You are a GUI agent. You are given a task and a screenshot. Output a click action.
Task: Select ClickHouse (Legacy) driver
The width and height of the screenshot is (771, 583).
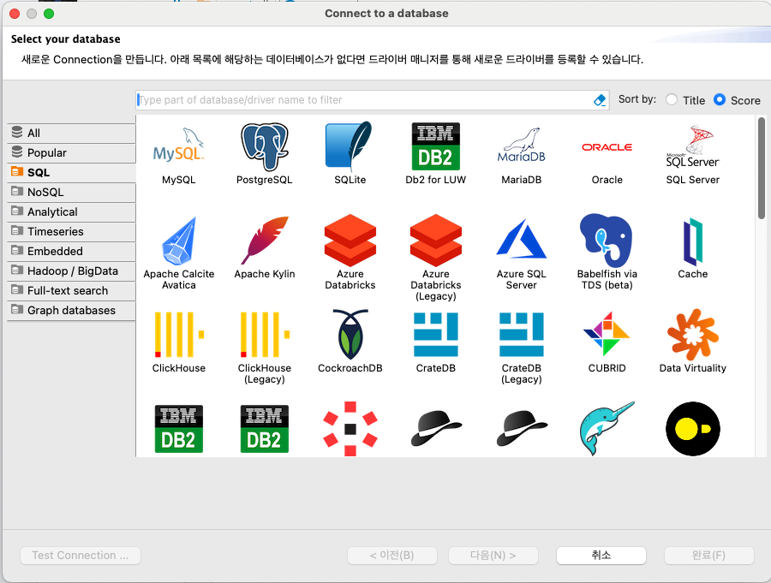click(x=265, y=334)
